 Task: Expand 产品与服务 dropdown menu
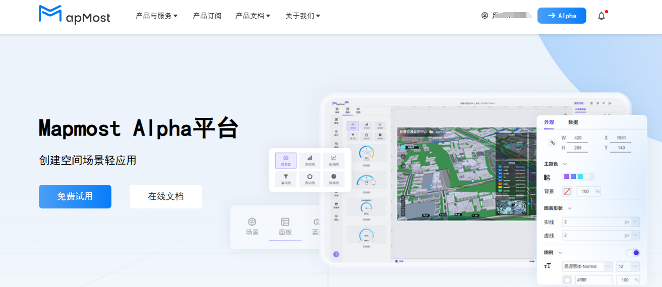[156, 16]
